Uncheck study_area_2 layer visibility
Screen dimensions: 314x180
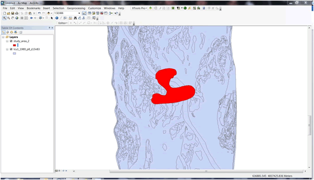pyautogui.click(x=11, y=41)
